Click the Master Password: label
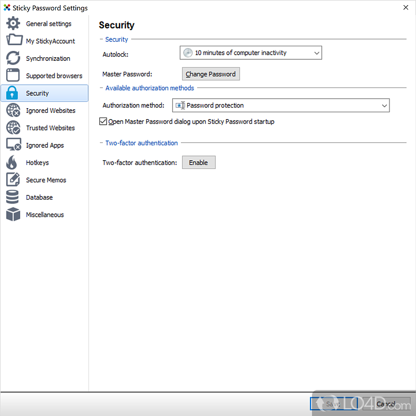This screenshot has width=416, height=416. click(127, 74)
